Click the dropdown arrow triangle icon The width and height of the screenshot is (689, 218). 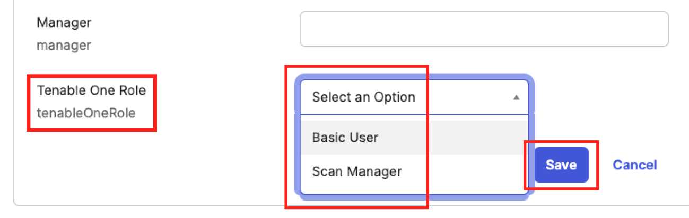tap(516, 97)
